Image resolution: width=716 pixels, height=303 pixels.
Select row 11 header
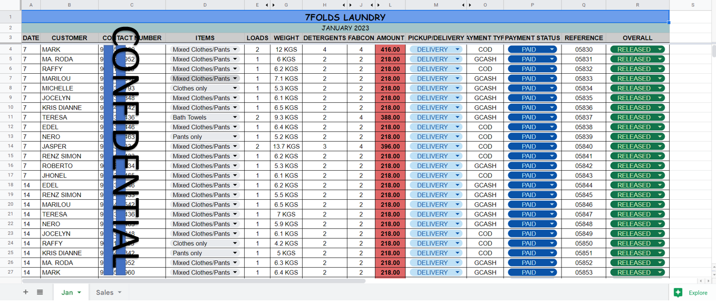pos(11,118)
